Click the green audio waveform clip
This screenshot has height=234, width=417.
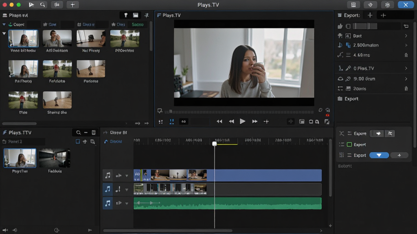tap(228, 204)
